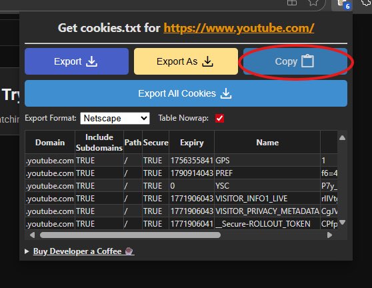Click .youtube.com domain in PREF row
372x288 pixels.
click(x=50, y=173)
